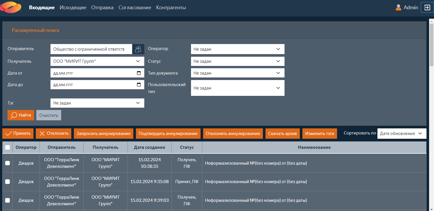The image size is (434, 211).
Task: Click the Изменить тэги button
Action: coord(320,134)
